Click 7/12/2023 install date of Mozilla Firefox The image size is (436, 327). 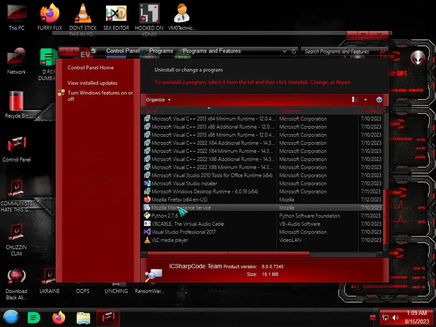coord(371,199)
